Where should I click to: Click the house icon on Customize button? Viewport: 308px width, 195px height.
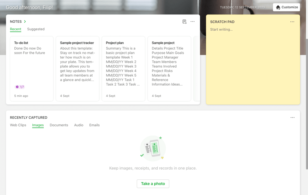coord(278,7)
